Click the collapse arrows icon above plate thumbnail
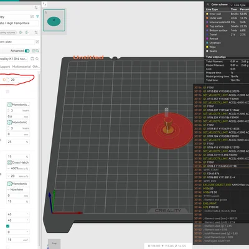This screenshot has width=249, height=249. point(44,4)
